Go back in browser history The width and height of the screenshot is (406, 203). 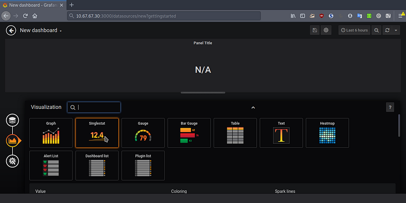(6, 16)
